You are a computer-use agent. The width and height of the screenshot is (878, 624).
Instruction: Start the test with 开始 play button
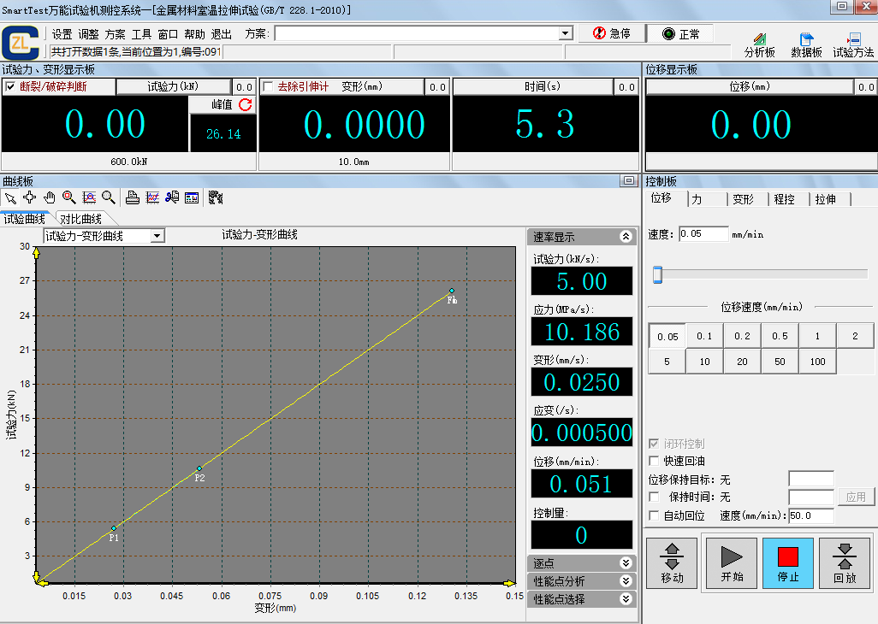[732, 563]
